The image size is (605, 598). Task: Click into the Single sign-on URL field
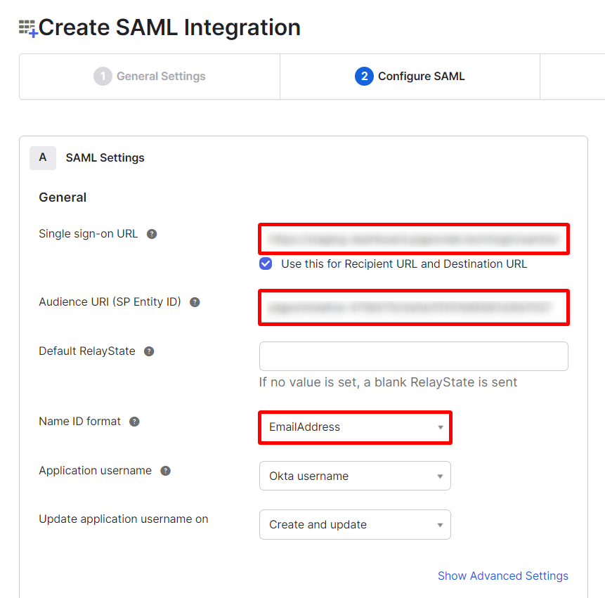tap(413, 239)
